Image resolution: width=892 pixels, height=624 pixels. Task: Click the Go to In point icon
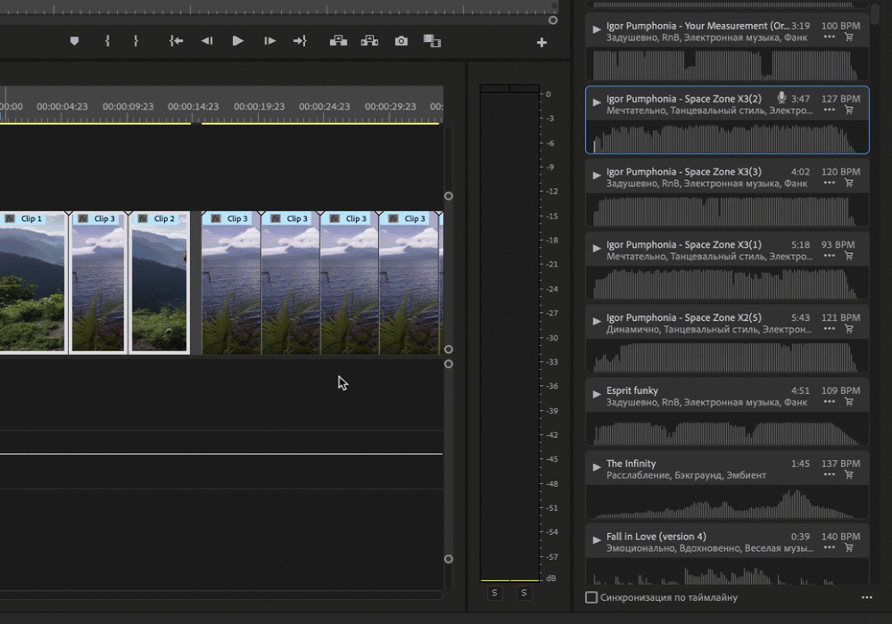pos(177,41)
